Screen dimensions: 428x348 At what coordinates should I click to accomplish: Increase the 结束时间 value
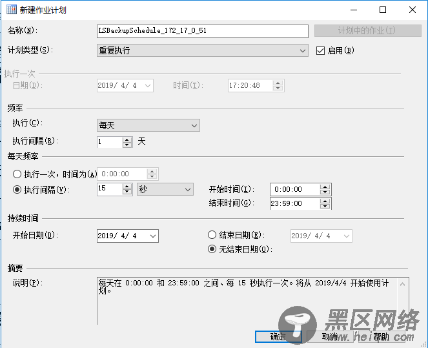(325, 201)
